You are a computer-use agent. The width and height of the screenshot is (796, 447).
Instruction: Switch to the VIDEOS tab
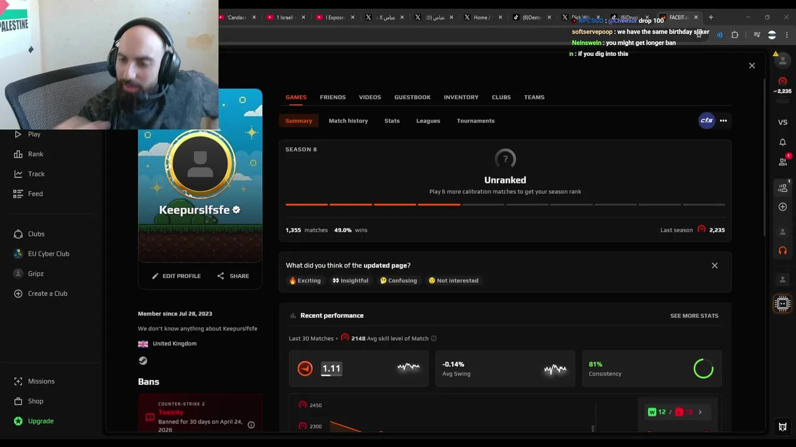coord(370,97)
